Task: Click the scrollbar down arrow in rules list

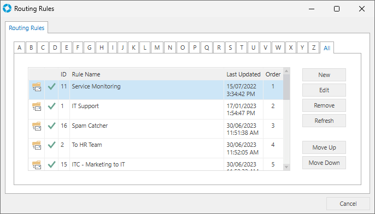Action: [286, 167]
